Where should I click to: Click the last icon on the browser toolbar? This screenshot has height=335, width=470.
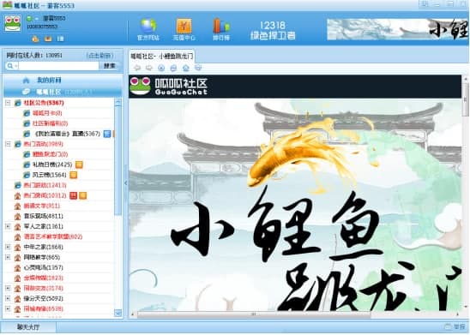[x=198, y=68]
